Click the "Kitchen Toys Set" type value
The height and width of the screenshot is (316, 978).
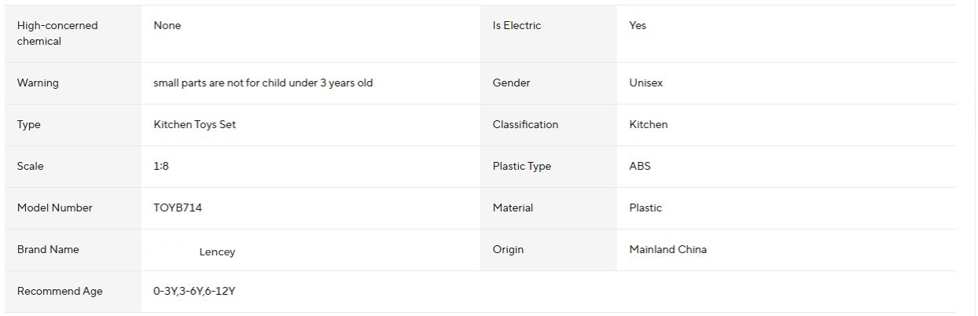coord(194,125)
